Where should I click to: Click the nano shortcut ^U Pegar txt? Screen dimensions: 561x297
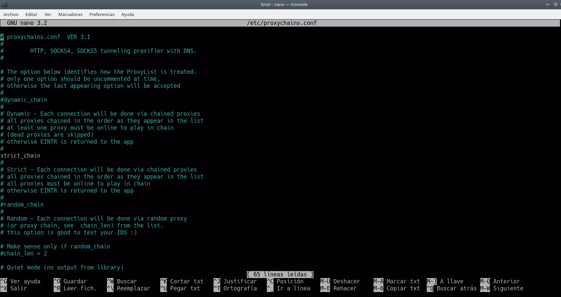(x=180, y=288)
